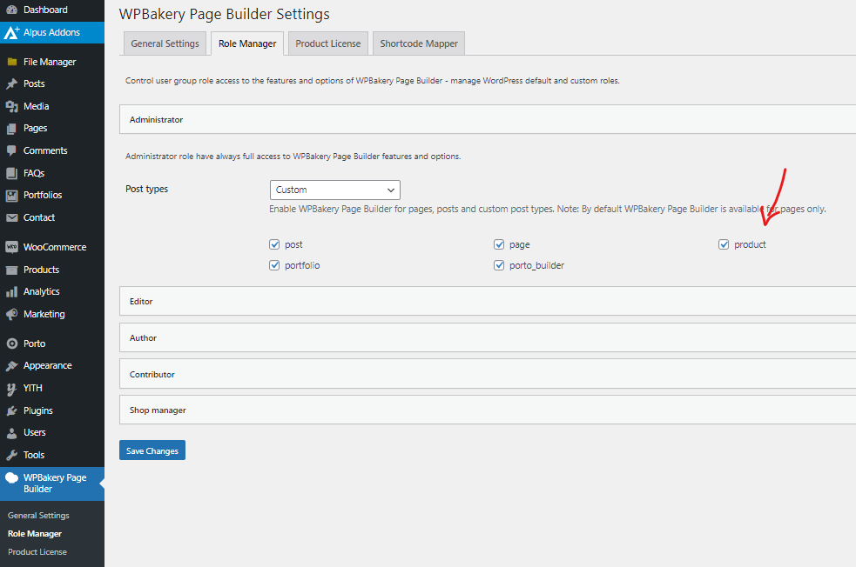Click the Portfolios image icon
Viewport: 856px width, 567px height.
pyautogui.click(x=11, y=195)
